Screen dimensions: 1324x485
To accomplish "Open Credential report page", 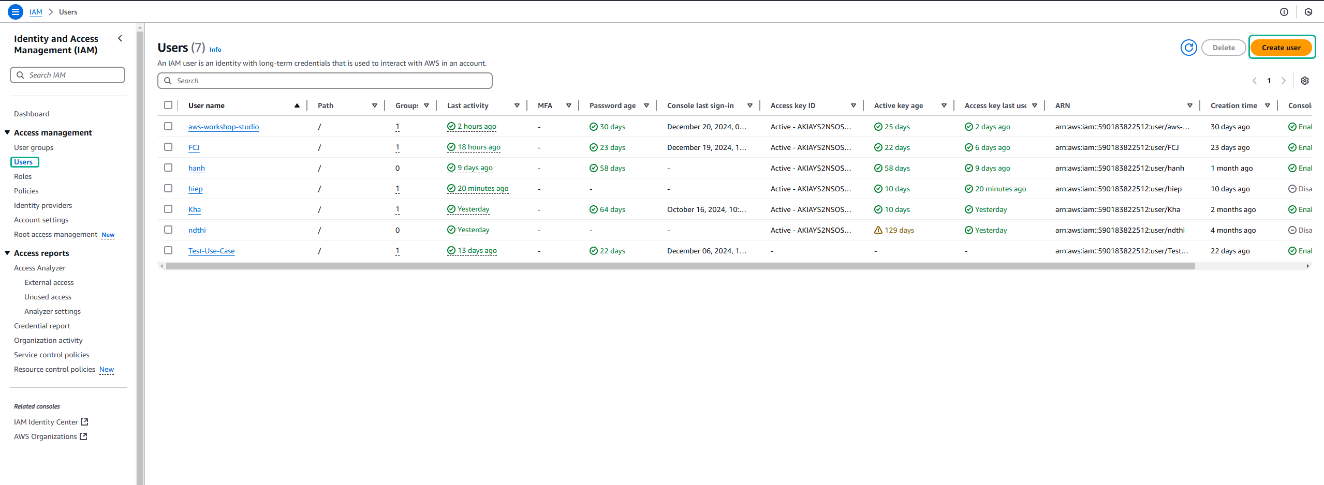I will pos(42,326).
